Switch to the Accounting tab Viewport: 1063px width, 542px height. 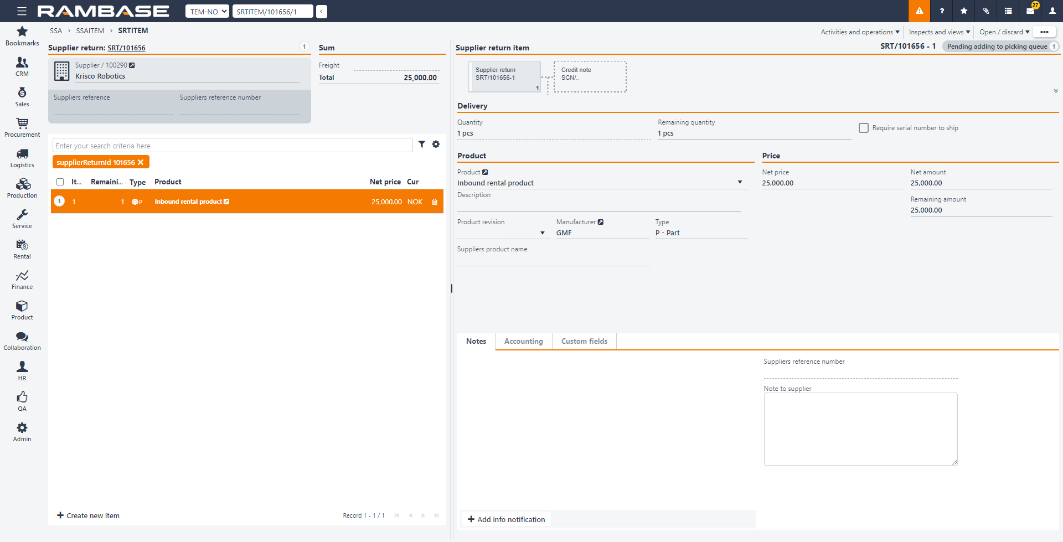click(x=523, y=342)
